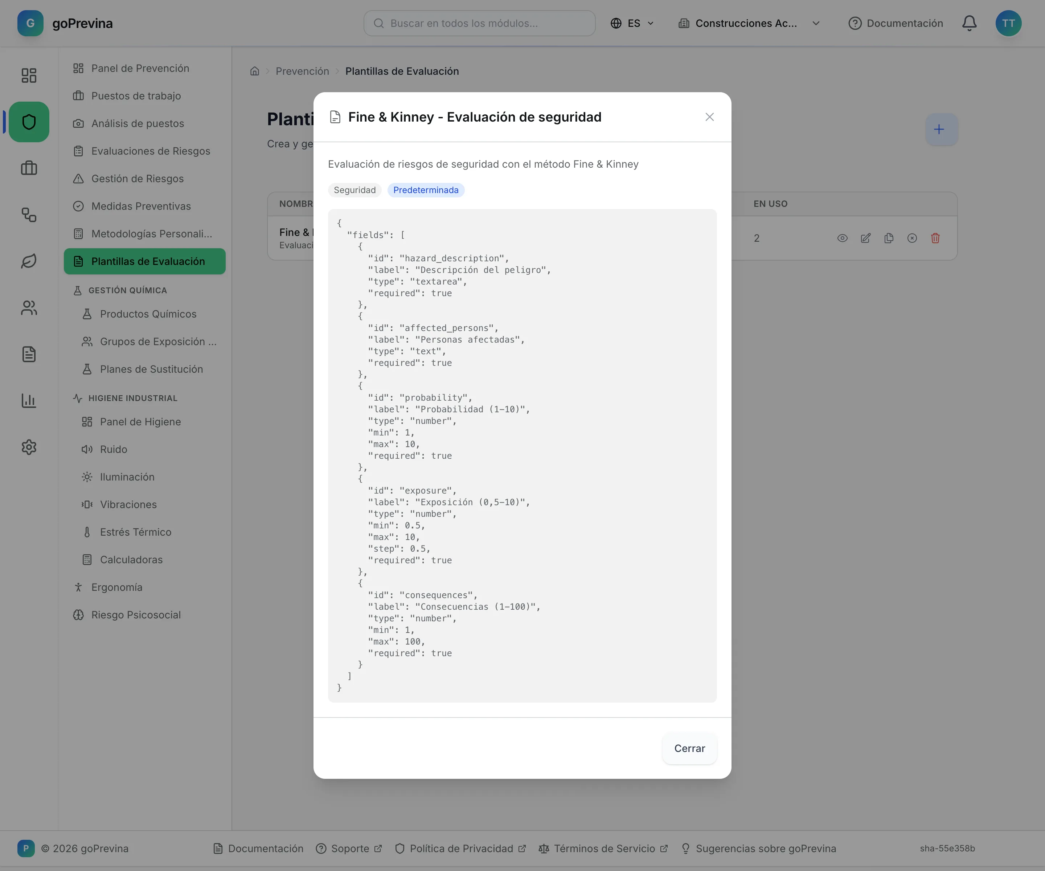
Task: Click the red trash delete icon
Action: point(935,238)
